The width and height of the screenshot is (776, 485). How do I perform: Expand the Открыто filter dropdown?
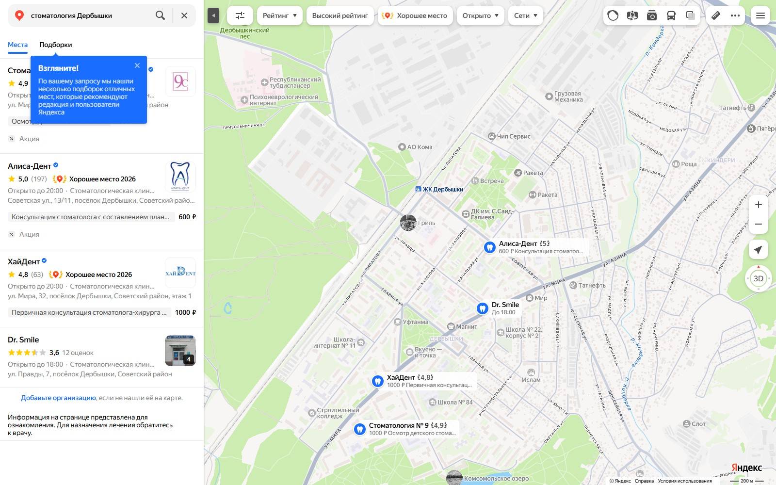[481, 16]
